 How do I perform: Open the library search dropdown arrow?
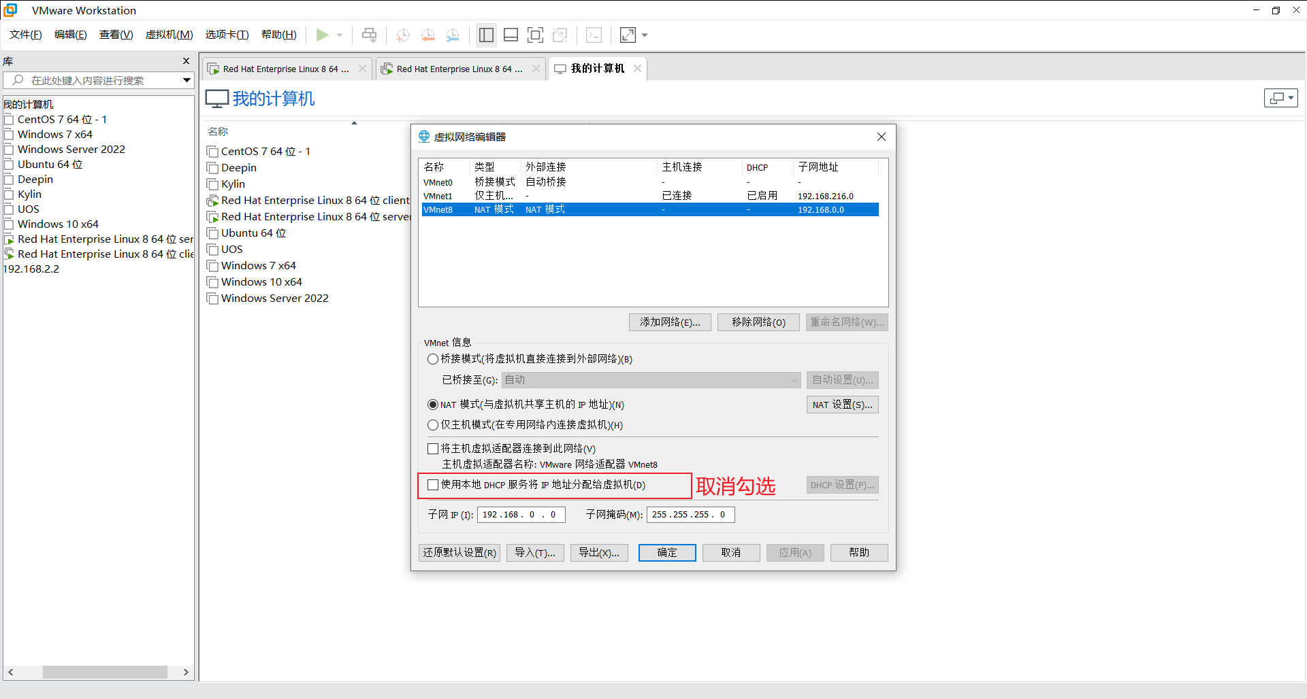point(187,80)
